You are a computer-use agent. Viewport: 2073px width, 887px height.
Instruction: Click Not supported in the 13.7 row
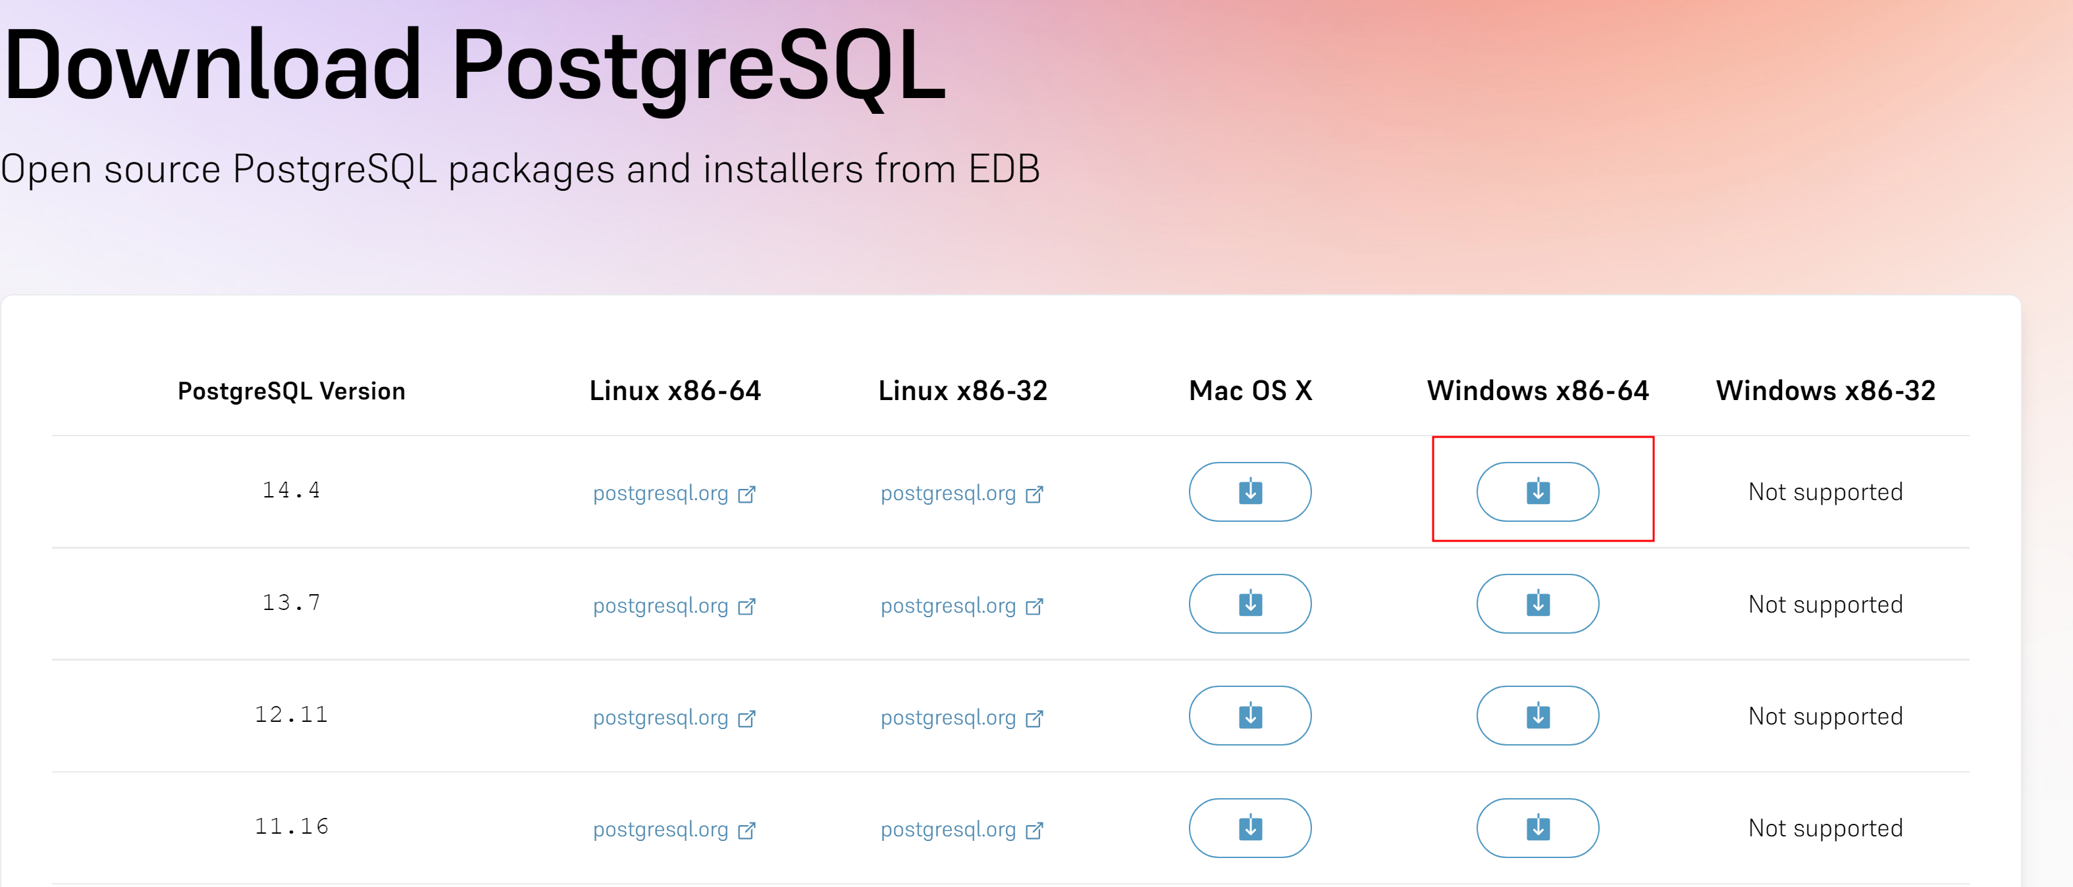pyautogui.click(x=1825, y=605)
